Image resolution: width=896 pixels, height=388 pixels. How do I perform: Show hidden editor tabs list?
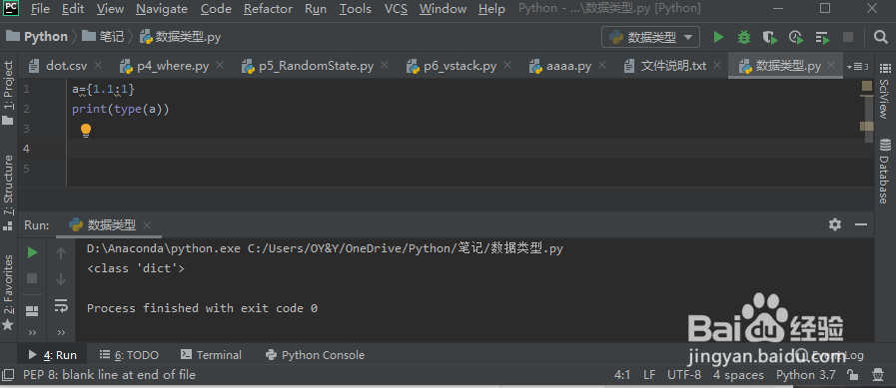858,67
